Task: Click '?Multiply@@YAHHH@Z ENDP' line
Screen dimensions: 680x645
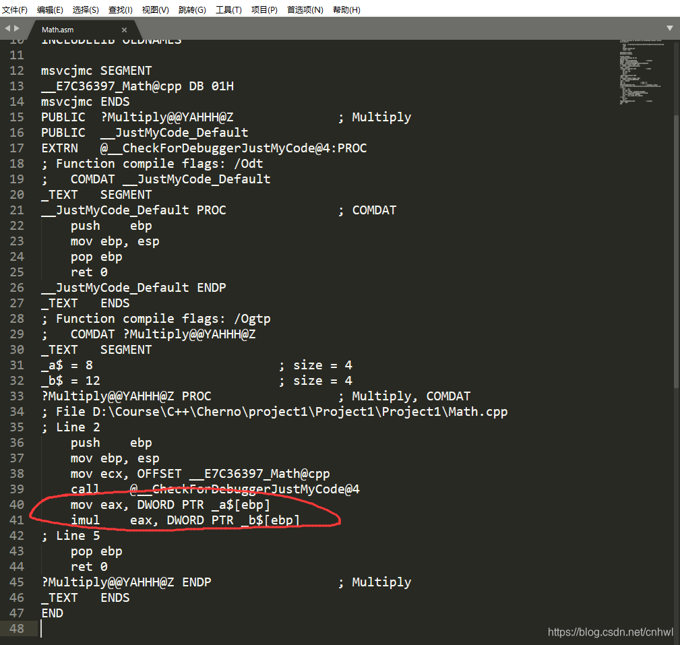Action: coord(126,582)
